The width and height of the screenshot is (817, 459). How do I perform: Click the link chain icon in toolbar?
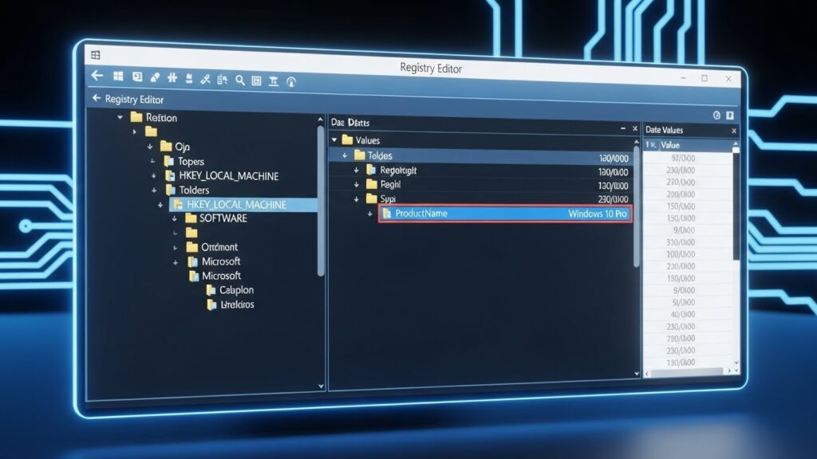[x=204, y=78]
